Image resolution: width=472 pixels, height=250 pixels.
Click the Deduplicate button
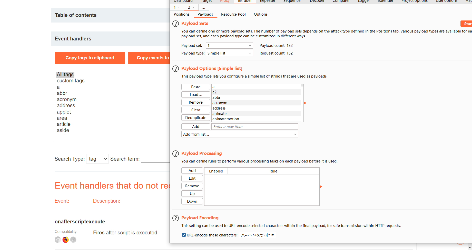(x=196, y=118)
